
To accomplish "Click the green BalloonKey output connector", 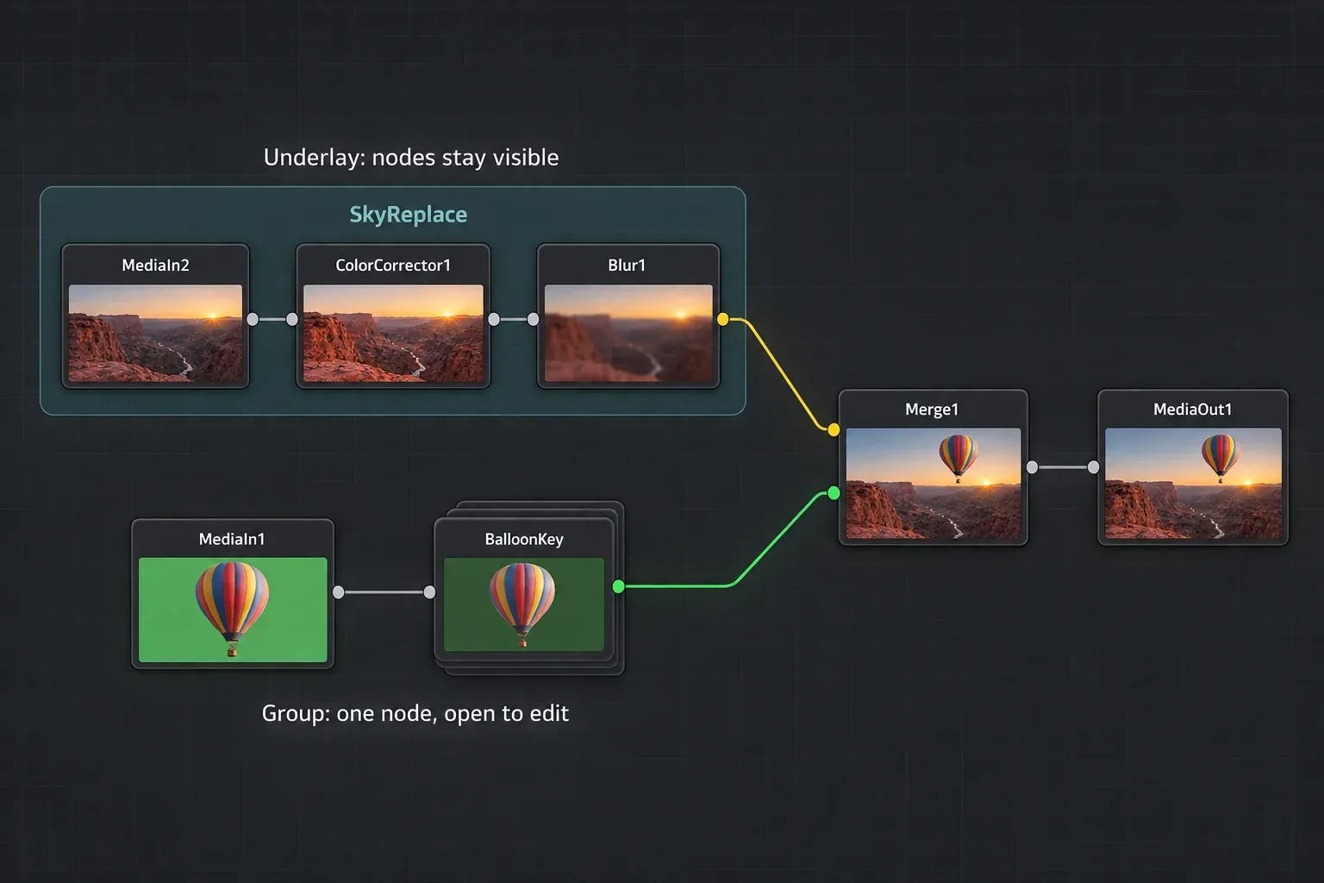I will coord(618,586).
